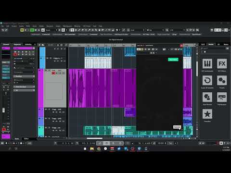Expand the Routing section in Inspector
The width and height of the screenshot is (231, 173).
pos(24,76)
